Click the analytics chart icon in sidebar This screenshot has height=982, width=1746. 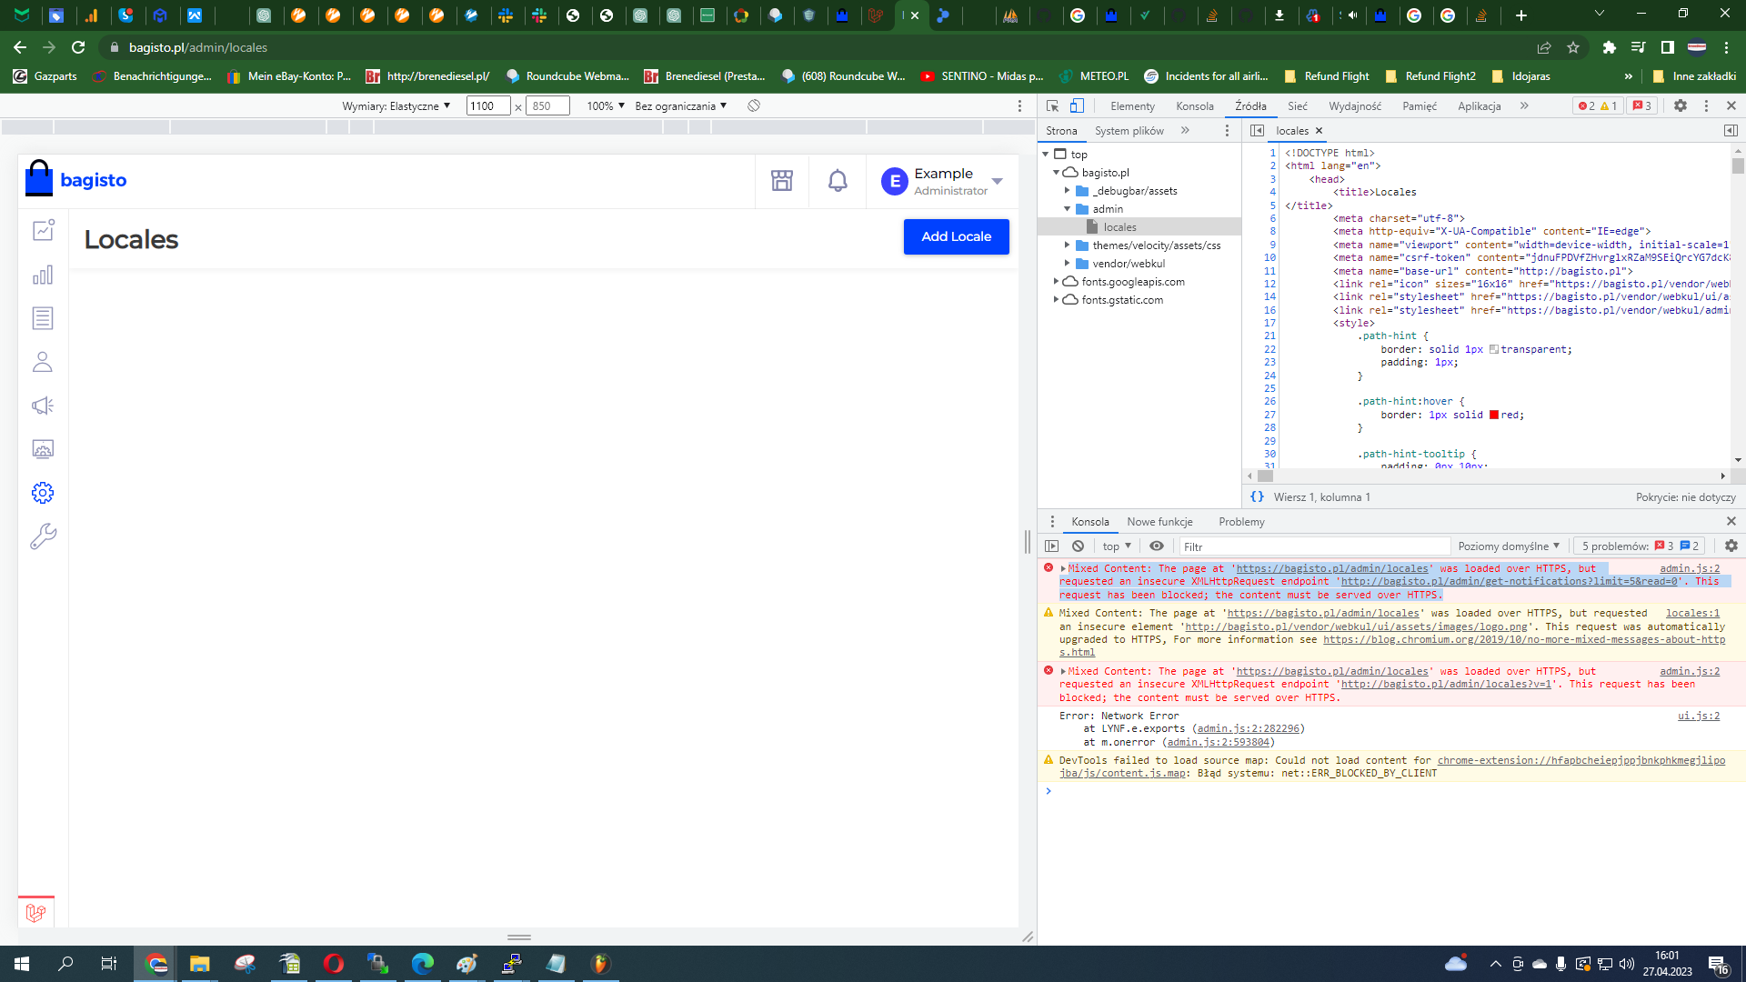(x=42, y=275)
